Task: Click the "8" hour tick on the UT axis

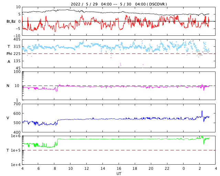Action: pos(55,168)
